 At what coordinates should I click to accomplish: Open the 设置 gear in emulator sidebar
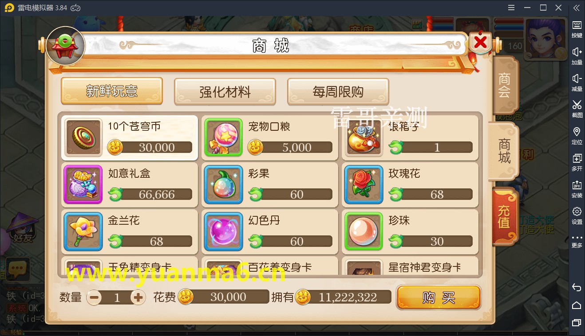tap(577, 215)
